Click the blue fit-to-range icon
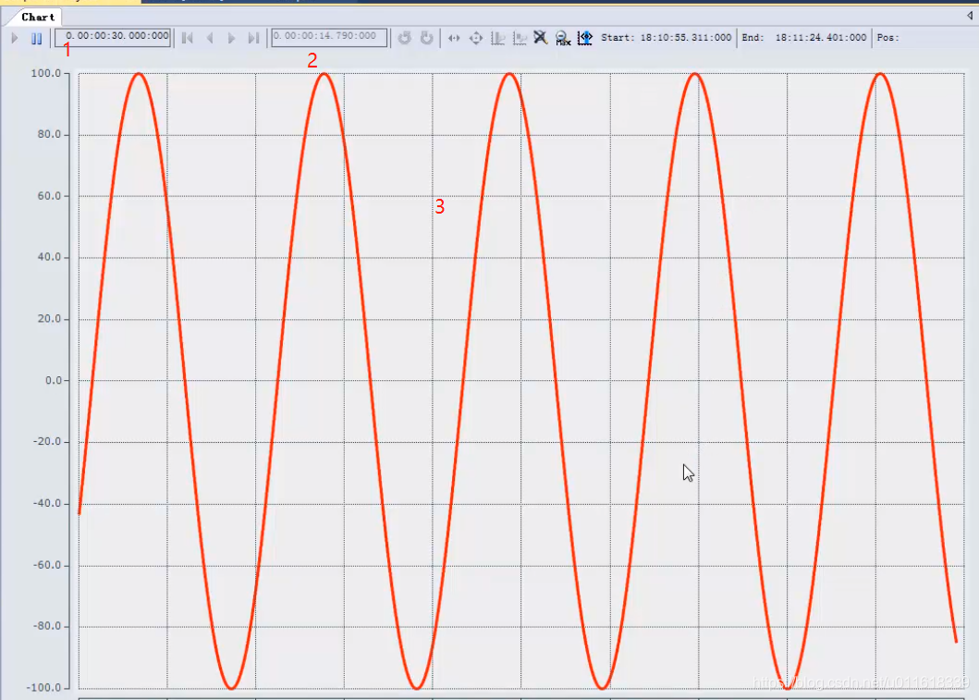 click(585, 38)
